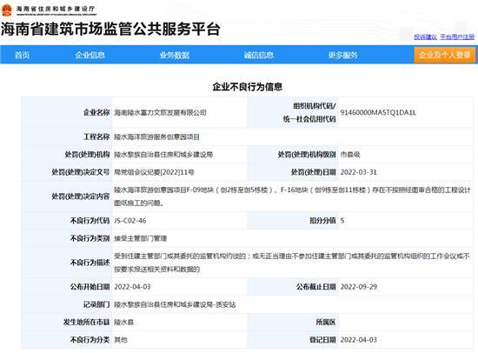This screenshot has width=478, height=353.
Task: Click the 海南省住房和城乡建设厅 header text
Action: pos(56,9)
